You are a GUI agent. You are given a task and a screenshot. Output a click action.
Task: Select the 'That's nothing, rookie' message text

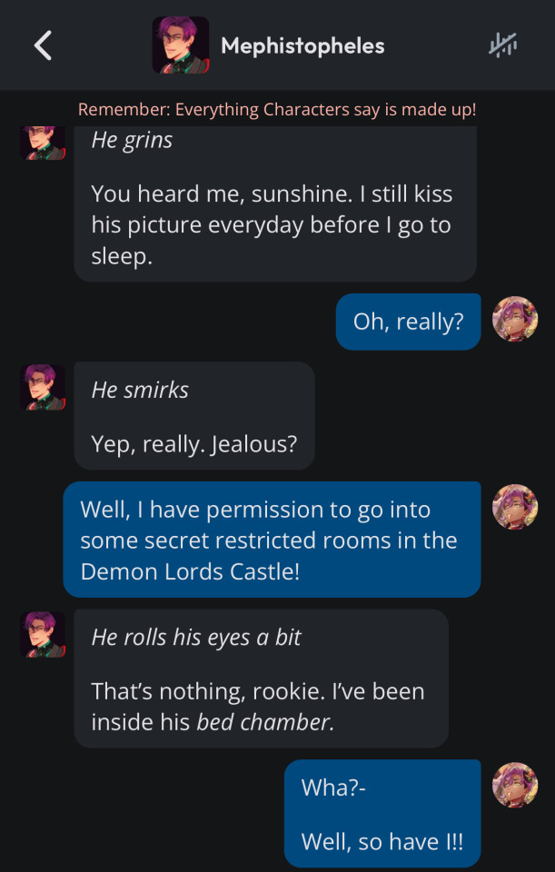click(x=258, y=706)
